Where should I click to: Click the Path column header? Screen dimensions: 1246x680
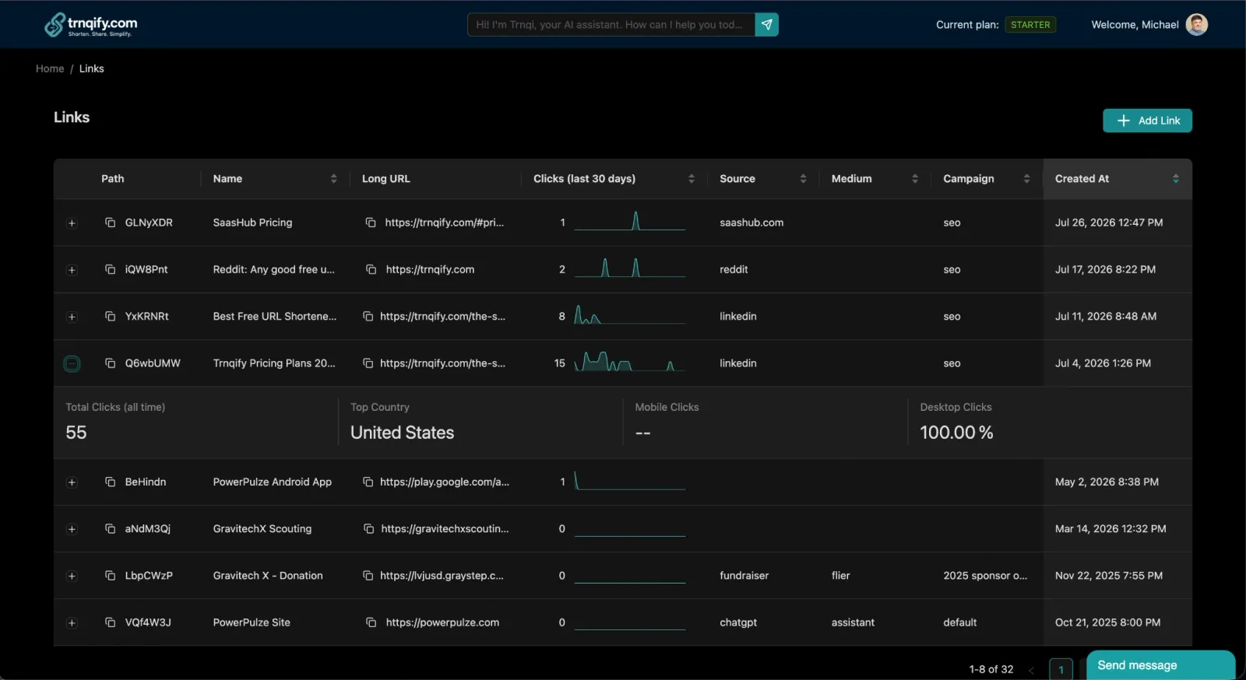[113, 179]
